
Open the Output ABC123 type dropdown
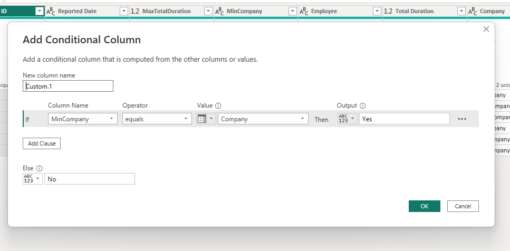[x=347, y=119]
